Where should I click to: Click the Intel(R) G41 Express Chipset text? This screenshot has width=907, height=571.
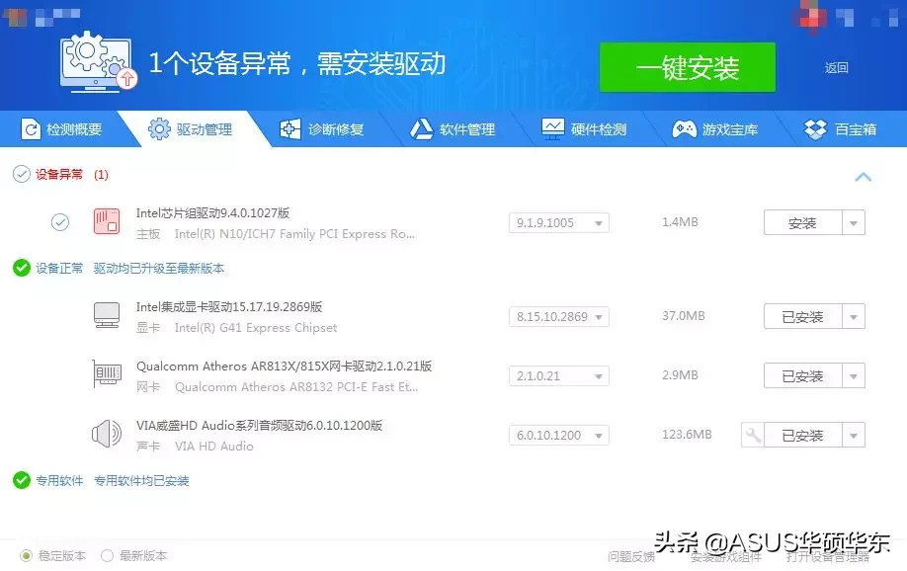click(256, 327)
